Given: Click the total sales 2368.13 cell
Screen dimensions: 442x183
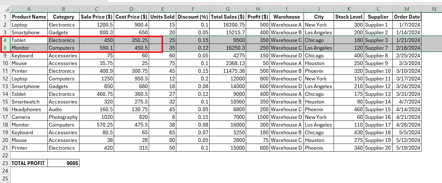Looking at the screenshot, I should pyautogui.click(x=228, y=63).
